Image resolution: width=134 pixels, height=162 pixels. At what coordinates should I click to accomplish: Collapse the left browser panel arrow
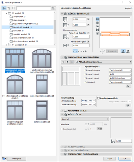58,7
